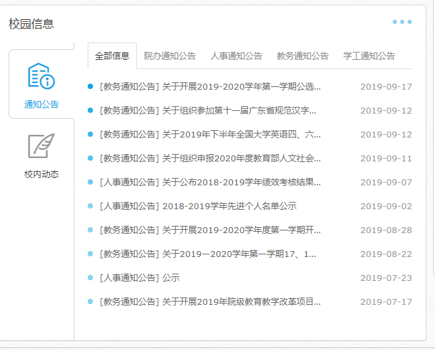The image size is (435, 350).
Task: Open notice about 第一学期17、1
Action: coord(208,254)
